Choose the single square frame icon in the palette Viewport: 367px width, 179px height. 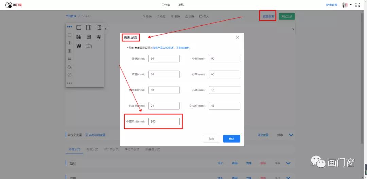coord(79,28)
